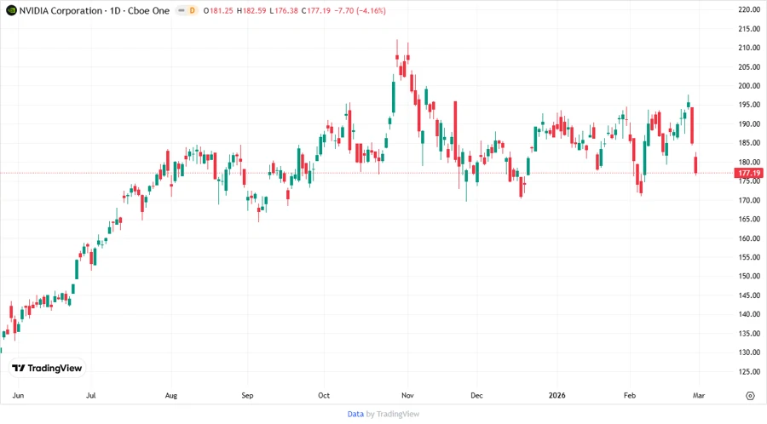Open chart settings gear icon
Image resolution: width=767 pixels, height=424 pixels.
click(x=750, y=396)
